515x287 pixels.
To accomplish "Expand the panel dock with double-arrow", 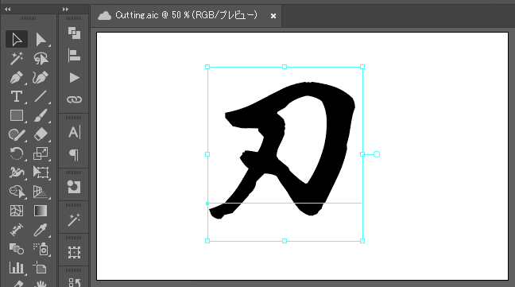I will click(x=65, y=10).
